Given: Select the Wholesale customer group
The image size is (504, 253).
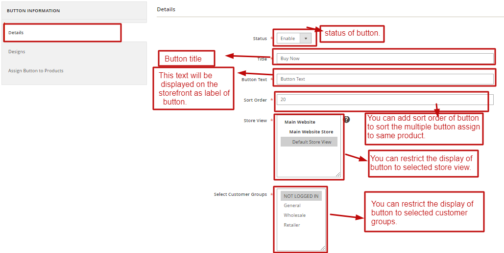Looking at the screenshot, I should pyautogui.click(x=294, y=215).
